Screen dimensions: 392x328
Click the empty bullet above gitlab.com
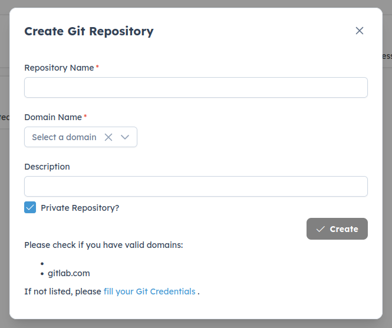pos(43,264)
